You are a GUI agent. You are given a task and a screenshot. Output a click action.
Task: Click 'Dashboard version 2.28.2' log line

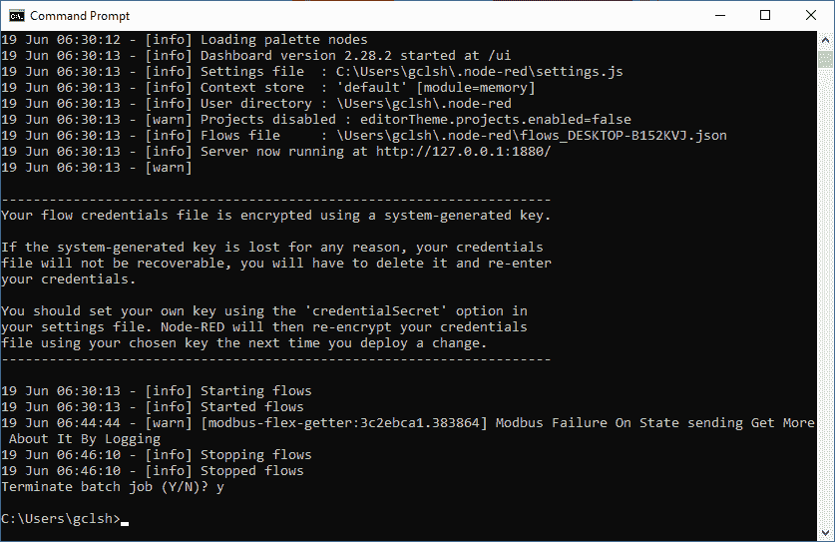click(x=255, y=56)
